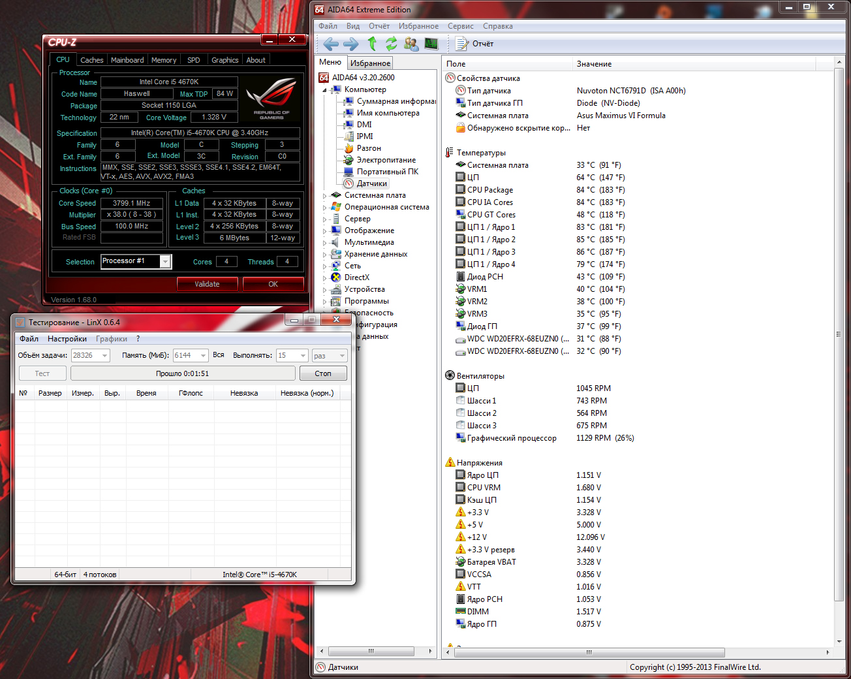The image size is (851, 679).
Task: Go forward with AIDA64's right arrow icon
Action: (x=351, y=44)
